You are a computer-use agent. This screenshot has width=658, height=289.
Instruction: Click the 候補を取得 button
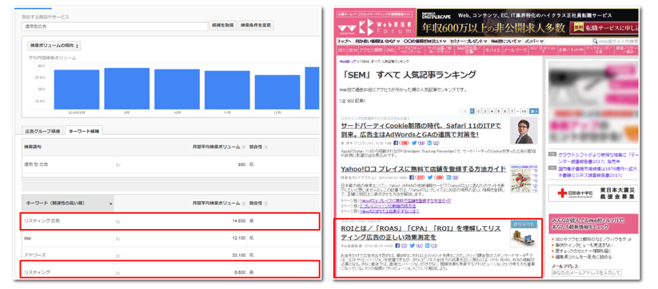click(222, 25)
